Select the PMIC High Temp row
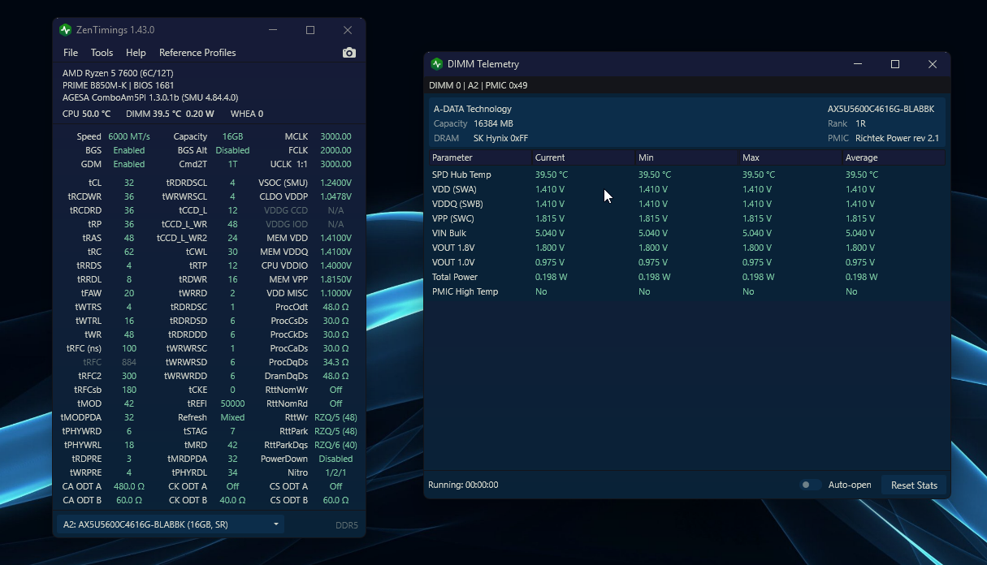 coord(687,291)
